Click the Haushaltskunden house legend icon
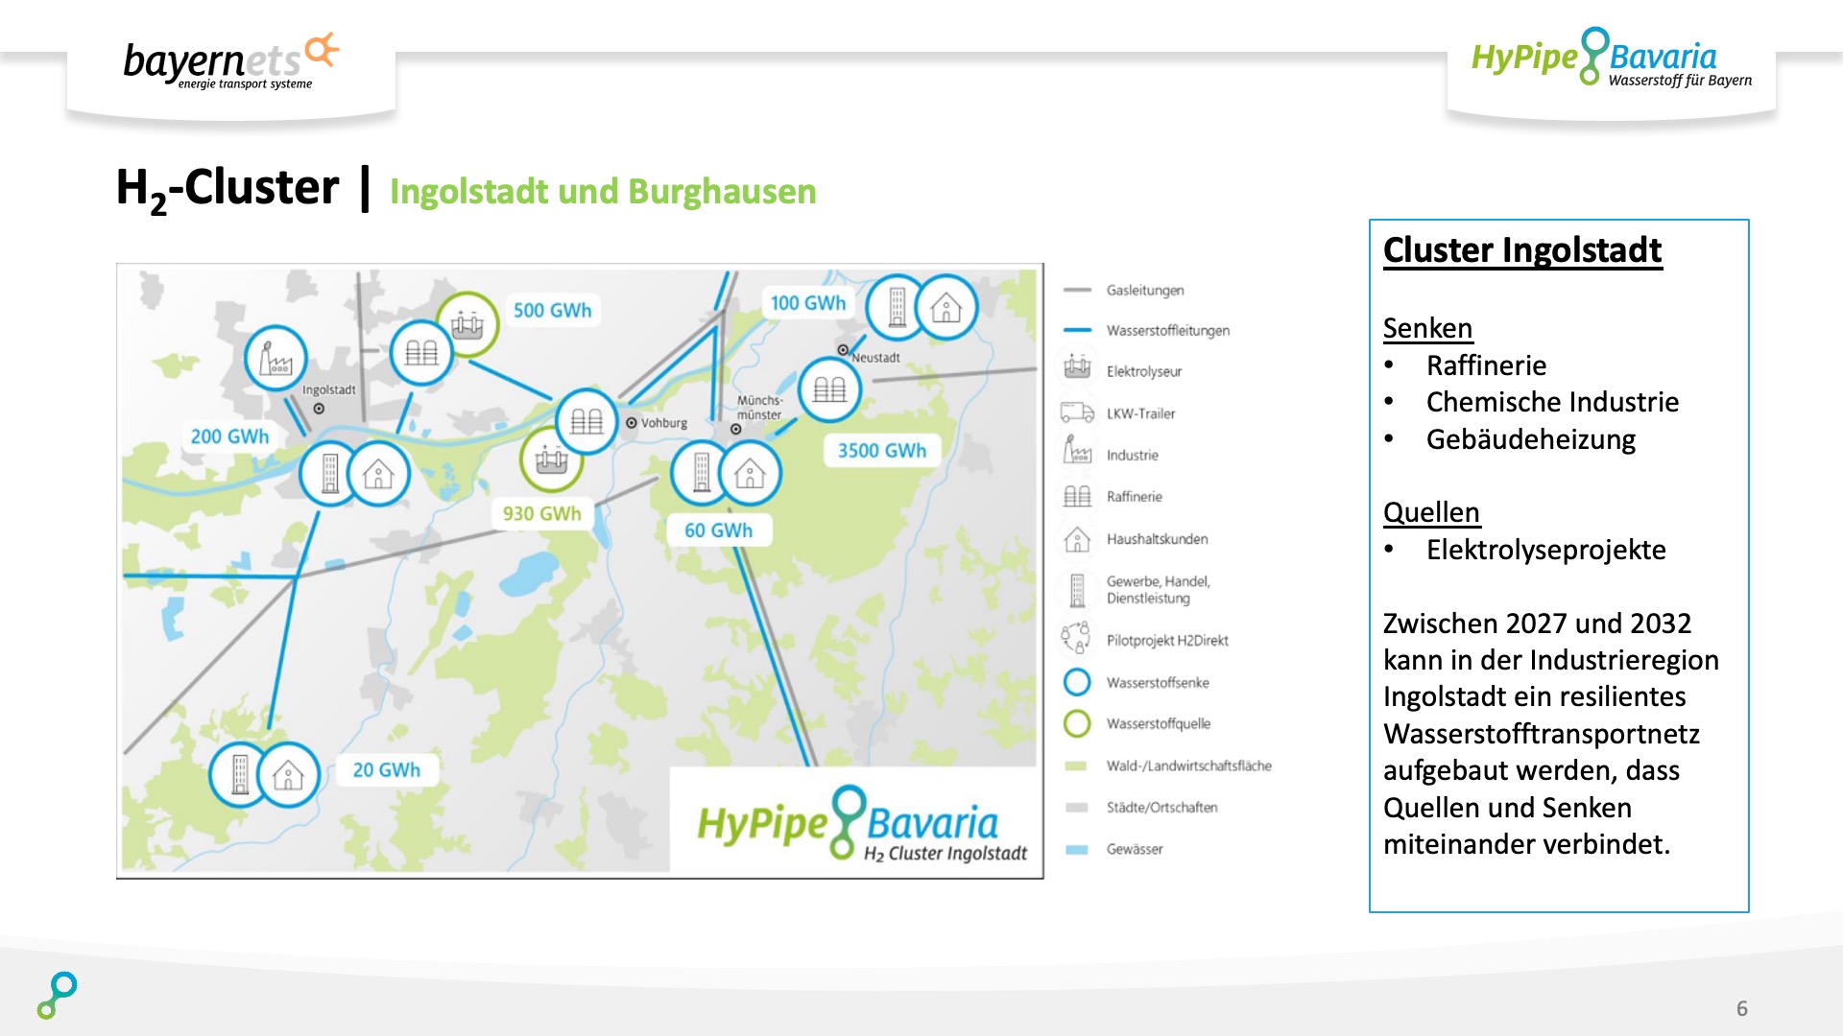1843x1036 pixels. (x=1077, y=539)
